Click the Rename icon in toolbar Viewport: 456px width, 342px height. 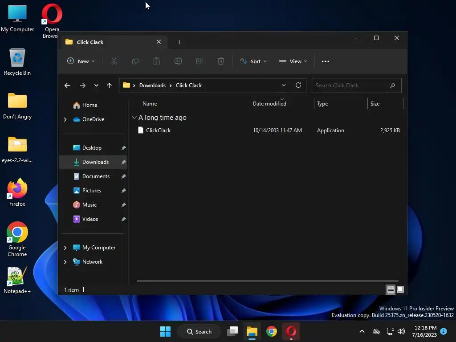(178, 61)
